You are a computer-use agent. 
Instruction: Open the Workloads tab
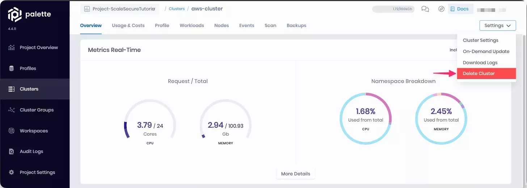click(192, 26)
